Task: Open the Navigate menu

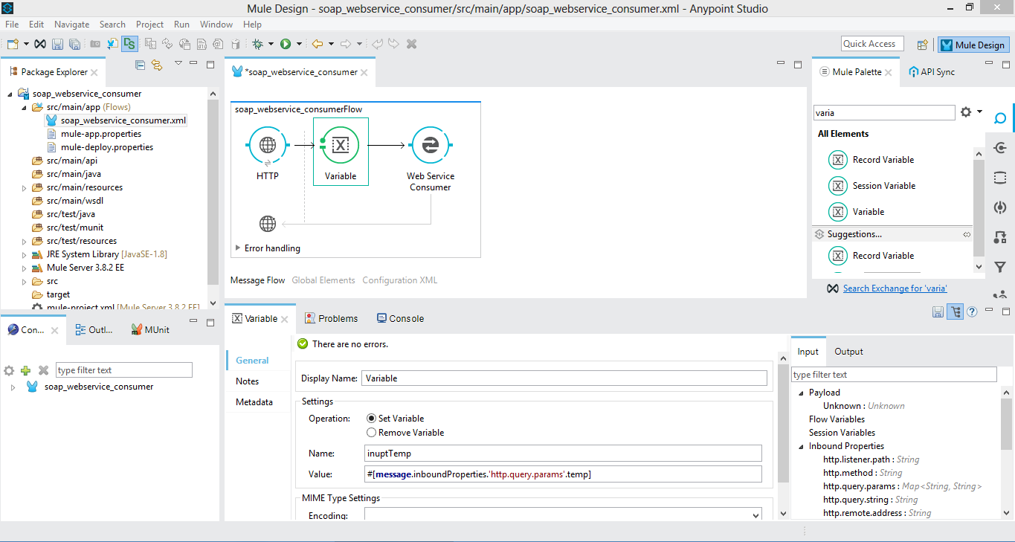Action: tap(71, 25)
